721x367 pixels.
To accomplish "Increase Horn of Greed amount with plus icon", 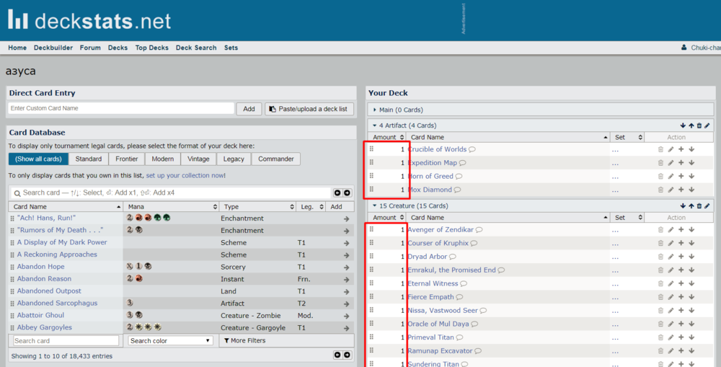I will [x=681, y=177].
